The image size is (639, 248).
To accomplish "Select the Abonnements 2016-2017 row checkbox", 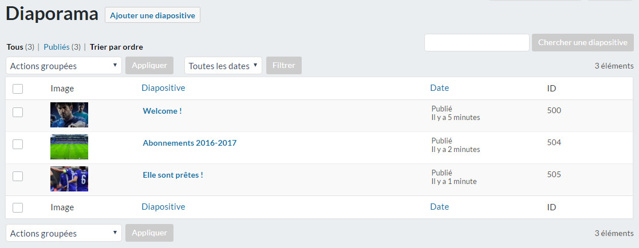I will tap(18, 145).
